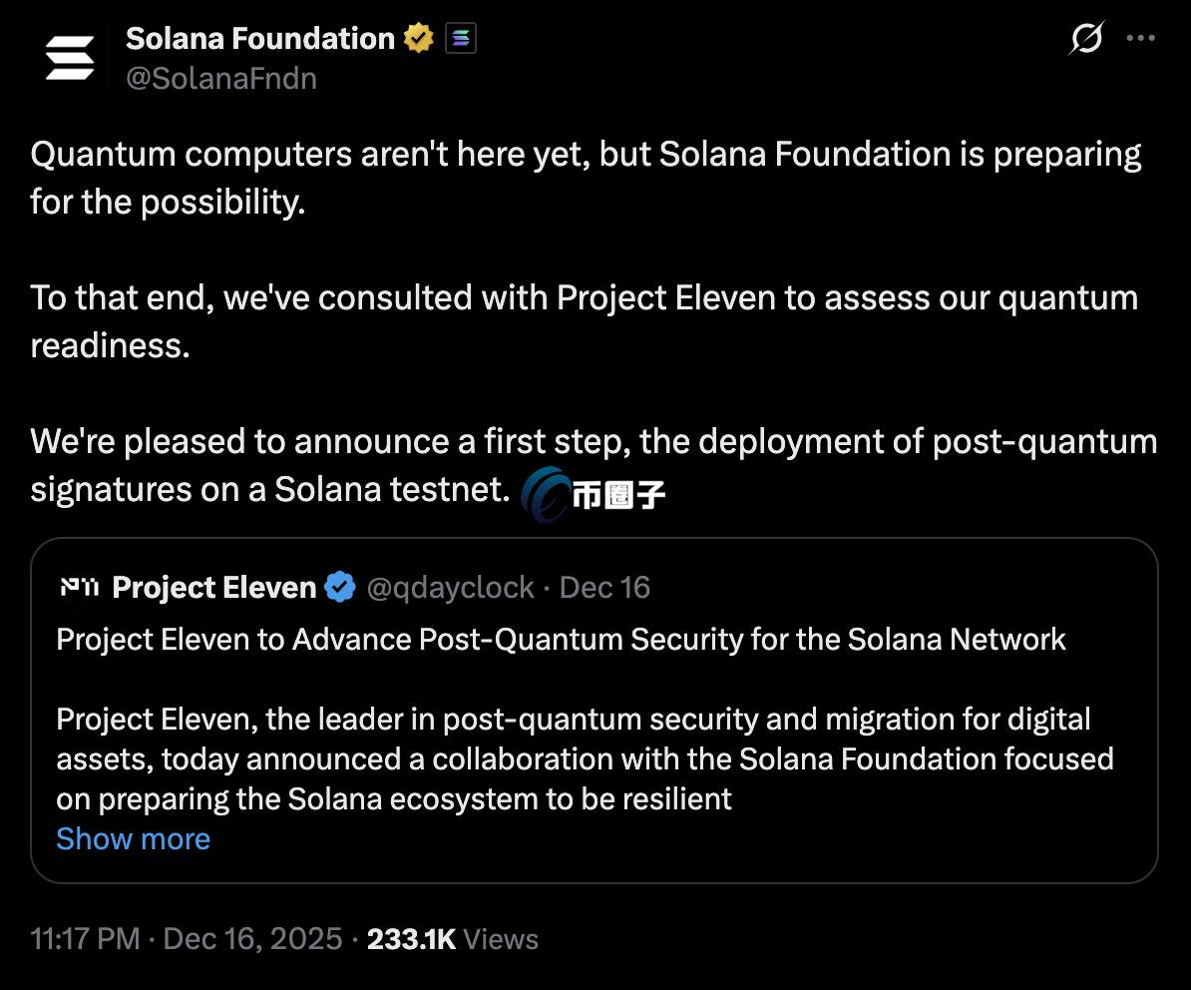Open the Grok explain icon
This screenshot has width=1191, height=990.
1085,39
